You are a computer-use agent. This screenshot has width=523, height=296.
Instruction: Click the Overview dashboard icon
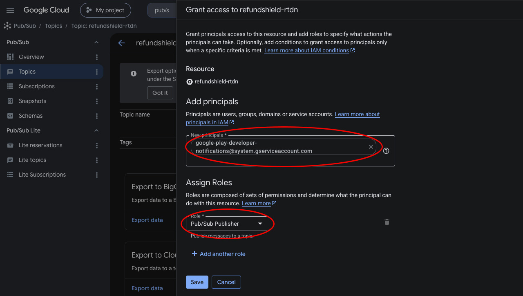(10, 57)
